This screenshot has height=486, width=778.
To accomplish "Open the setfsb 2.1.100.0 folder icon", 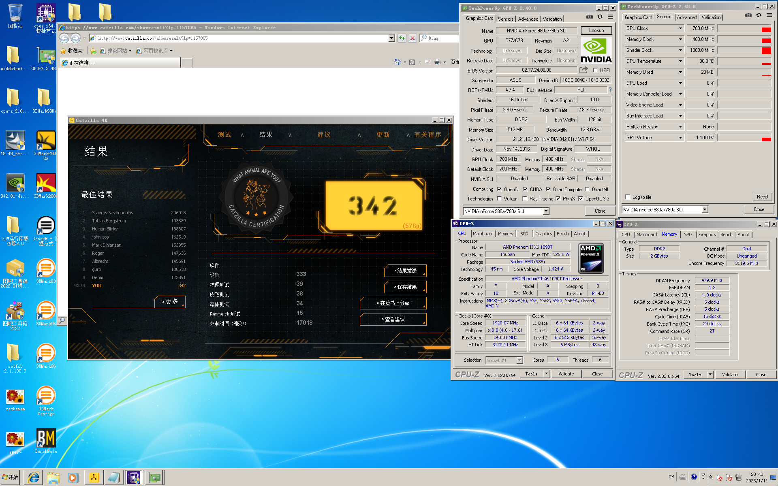I will coord(15,358).
